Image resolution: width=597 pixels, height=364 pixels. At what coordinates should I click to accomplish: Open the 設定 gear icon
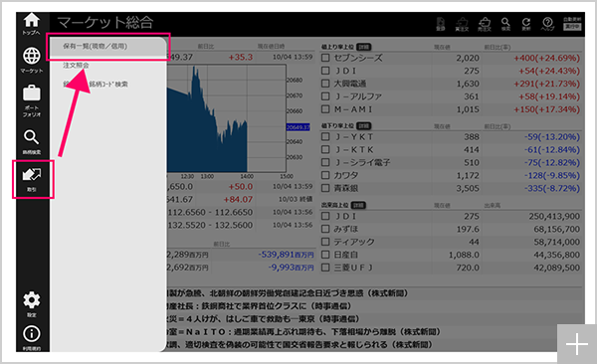(32, 304)
